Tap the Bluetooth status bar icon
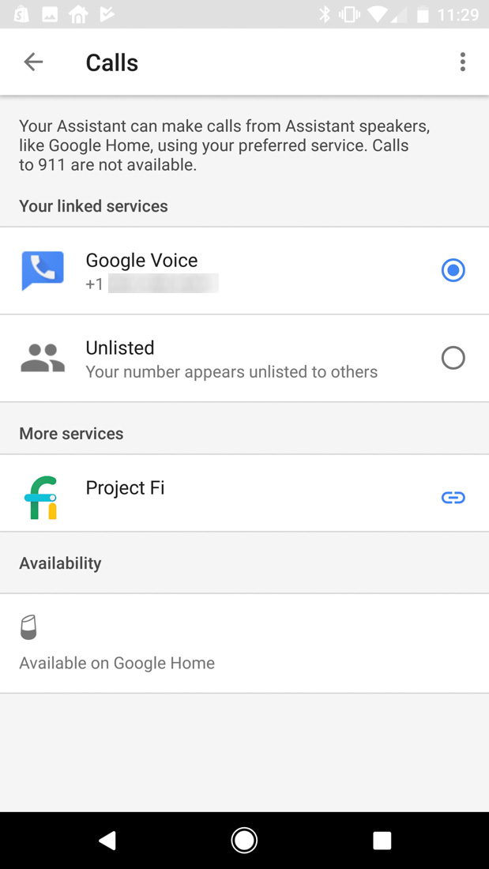489x869 pixels. [x=324, y=14]
